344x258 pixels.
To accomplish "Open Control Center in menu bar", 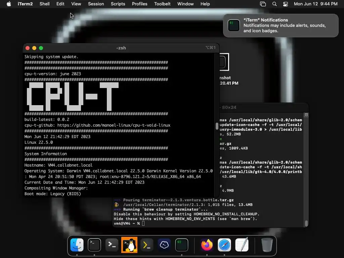I will click(x=286, y=4).
